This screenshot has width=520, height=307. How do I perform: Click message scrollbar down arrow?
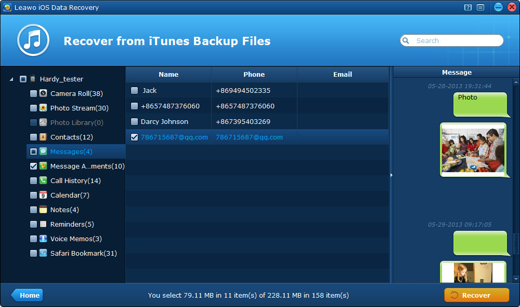tap(516, 279)
